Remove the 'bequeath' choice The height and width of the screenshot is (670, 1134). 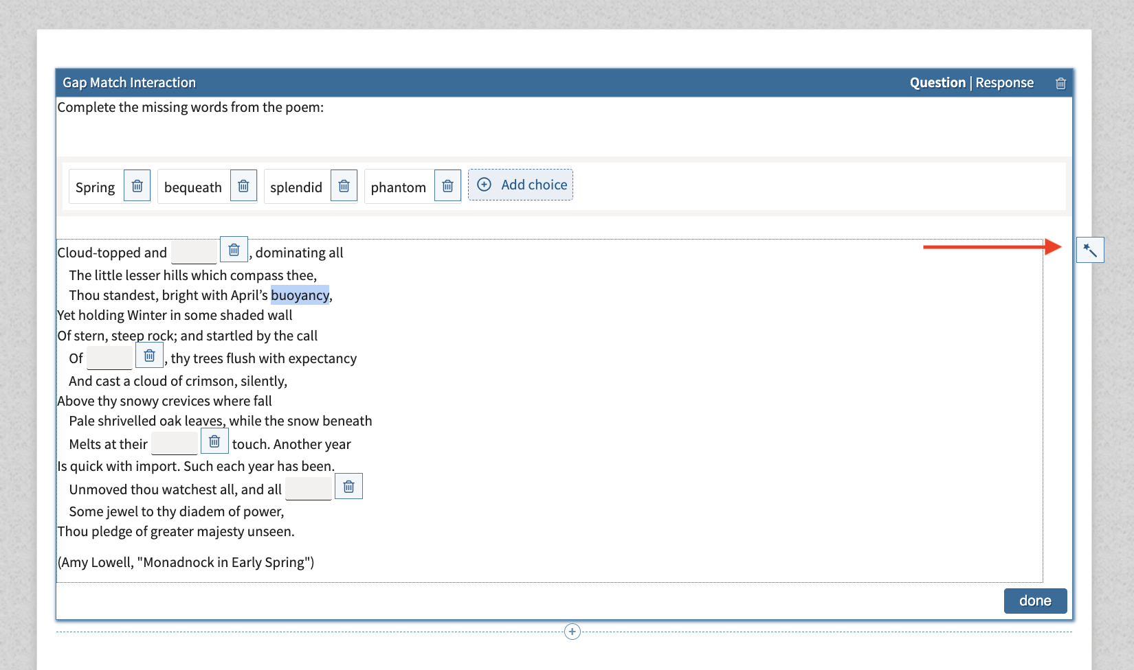coord(243,186)
